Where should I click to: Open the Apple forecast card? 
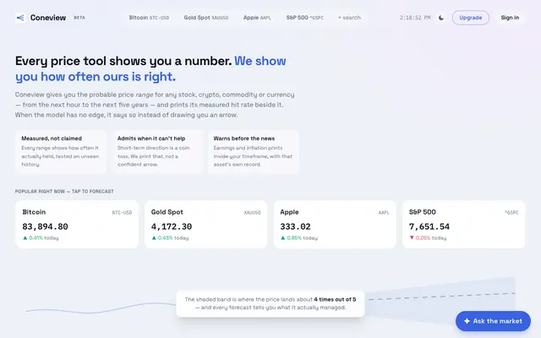(x=335, y=224)
